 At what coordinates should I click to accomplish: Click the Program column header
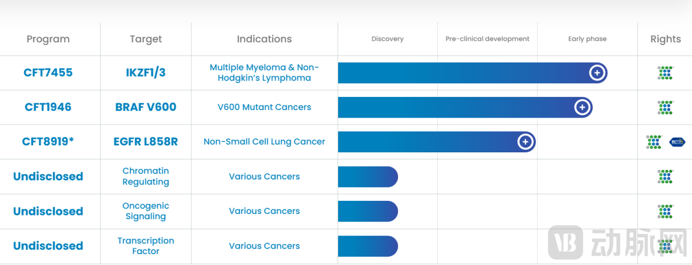(48, 39)
